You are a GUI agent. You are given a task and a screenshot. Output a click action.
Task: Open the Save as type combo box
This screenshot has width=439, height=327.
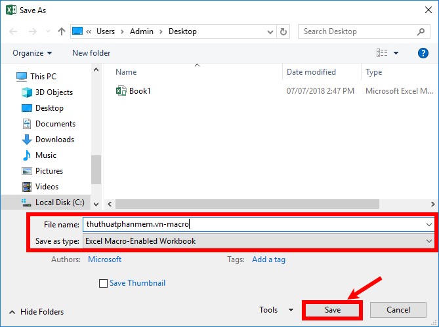259,241
